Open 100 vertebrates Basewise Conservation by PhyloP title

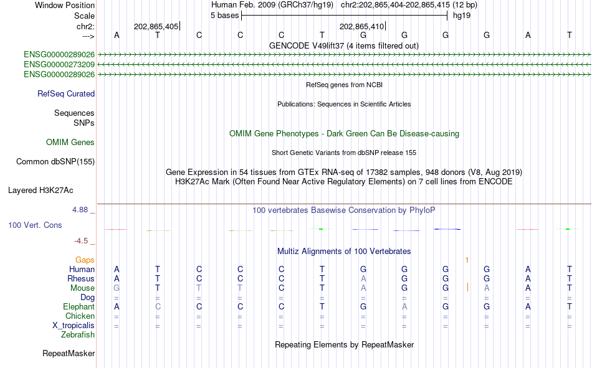point(344,210)
